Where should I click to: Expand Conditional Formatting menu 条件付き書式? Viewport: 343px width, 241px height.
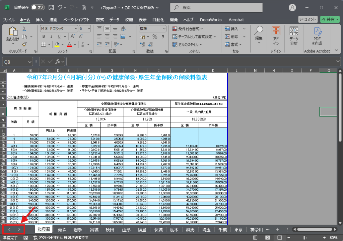click(x=188, y=29)
